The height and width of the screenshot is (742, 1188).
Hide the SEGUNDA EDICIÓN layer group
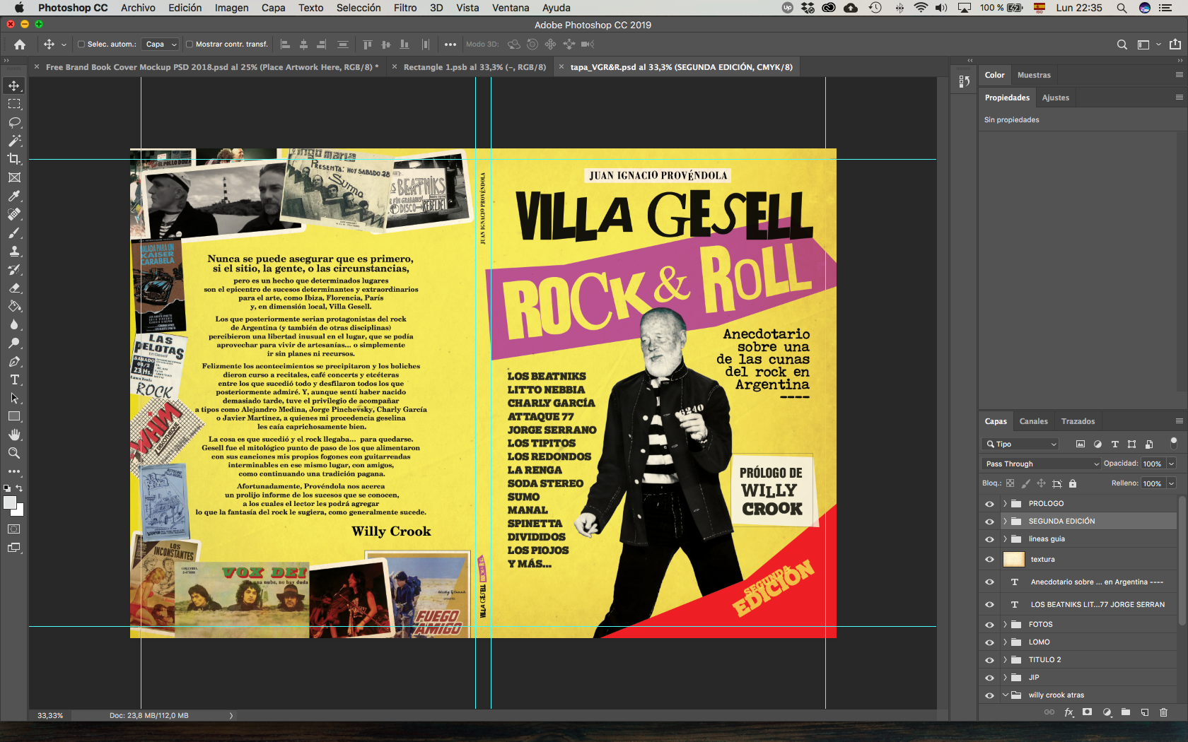989,522
